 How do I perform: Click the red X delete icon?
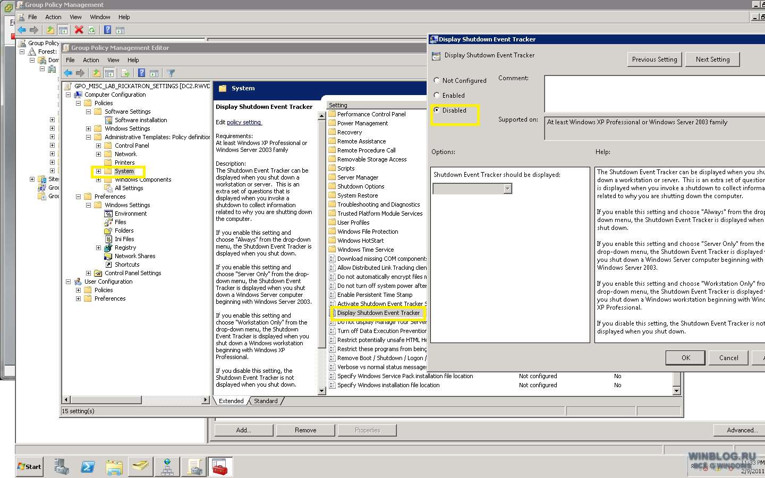(x=79, y=30)
